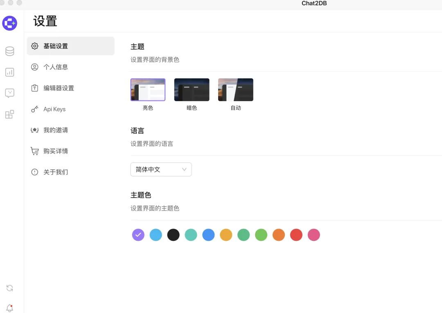Select the teal theme color

click(x=191, y=235)
